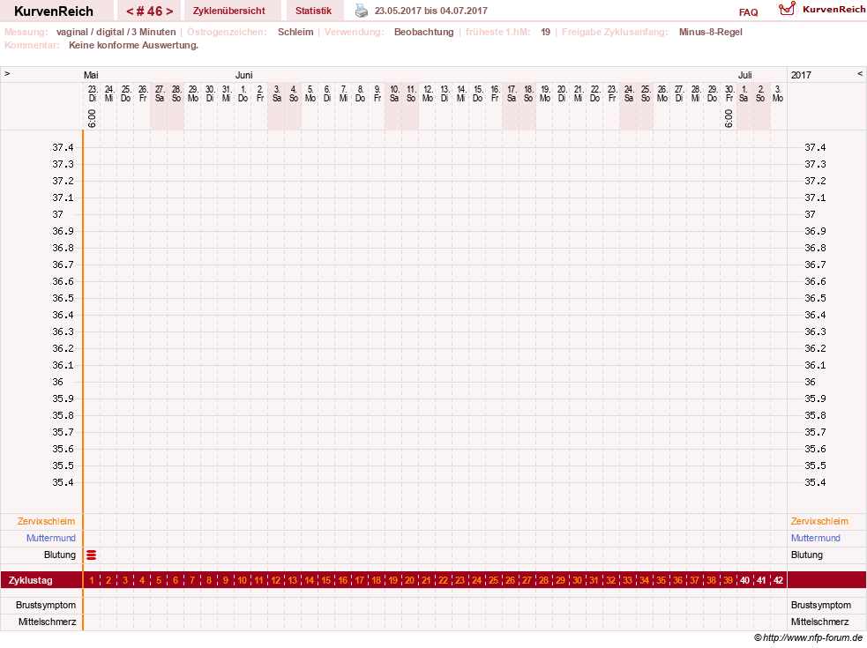The width and height of the screenshot is (867, 648).
Task: Click the date range '23.05.2017 bis 04.07.2017'
Action: click(431, 11)
